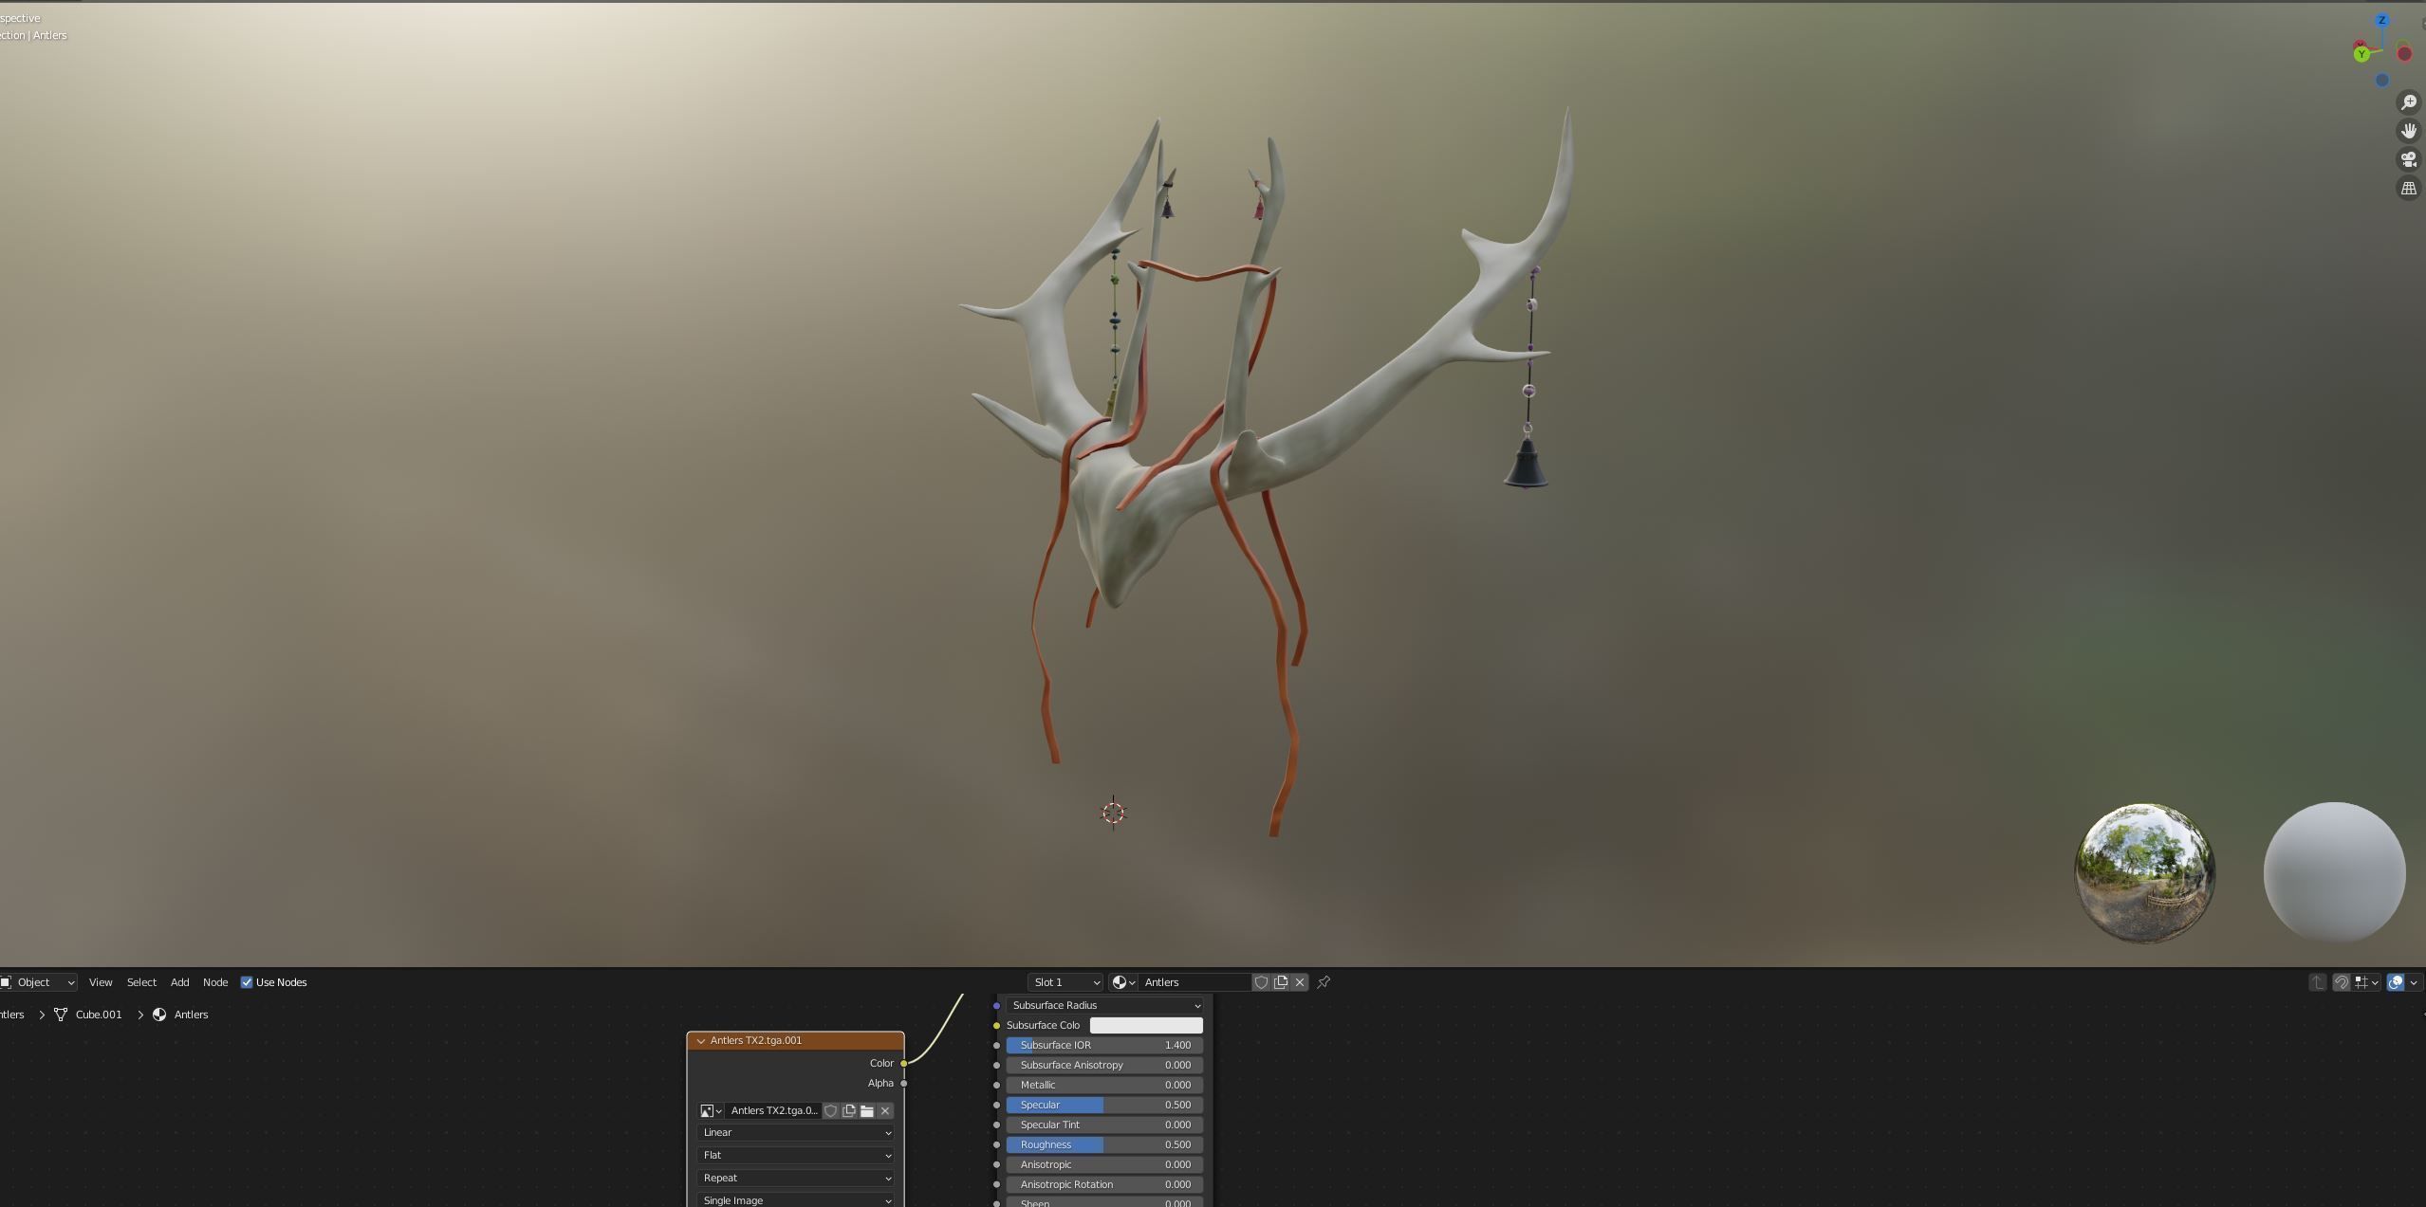Open the Linear interpolation dropdown

click(795, 1132)
